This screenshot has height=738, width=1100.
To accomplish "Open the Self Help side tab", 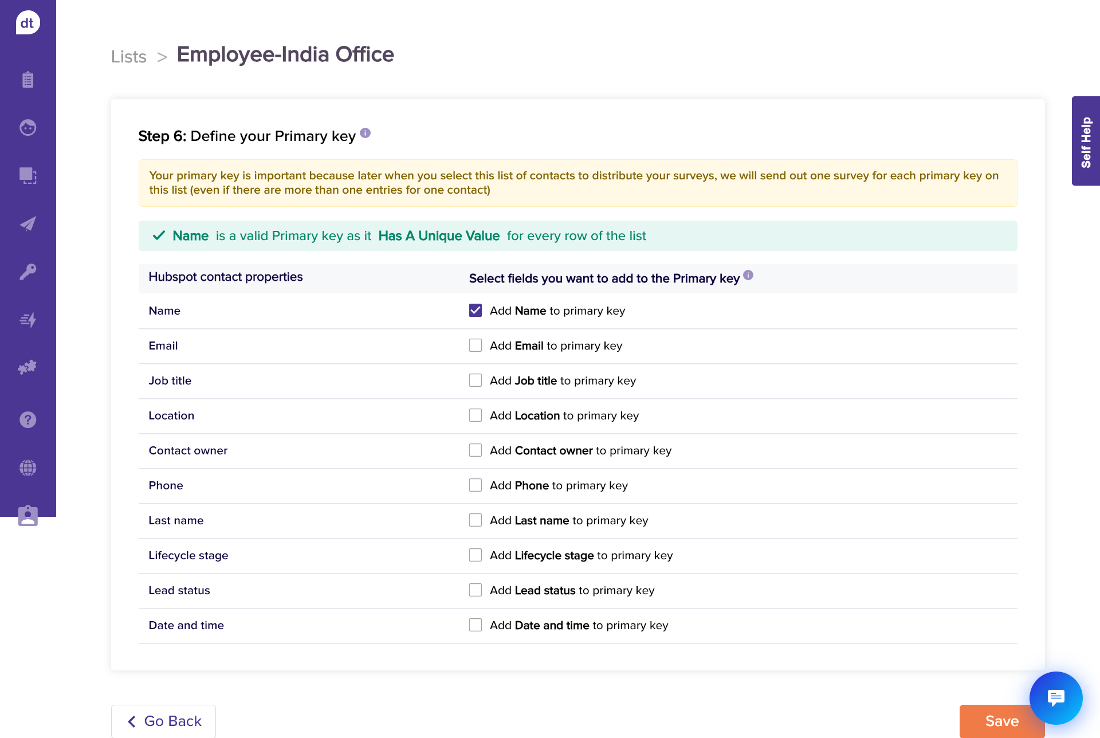I will [x=1086, y=141].
